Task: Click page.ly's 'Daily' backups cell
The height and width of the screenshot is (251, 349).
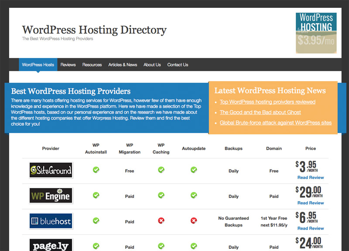Action: point(233,247)
